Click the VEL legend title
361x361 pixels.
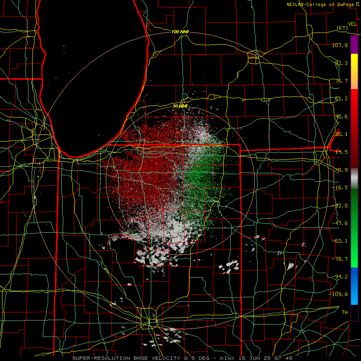tap(353, 24)
